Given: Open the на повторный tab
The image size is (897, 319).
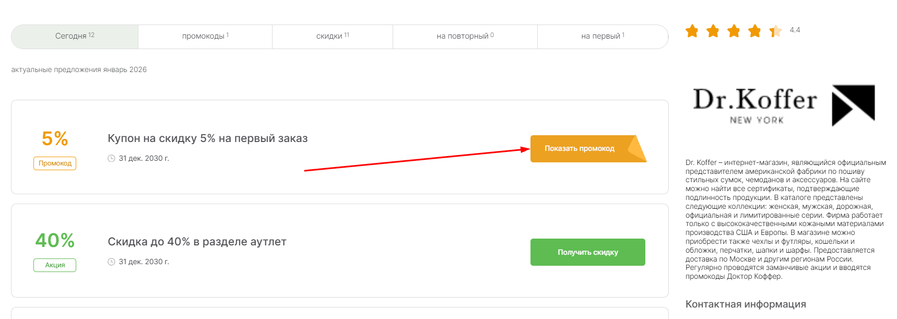Looking at the screenshot, I should pos(465,36).
